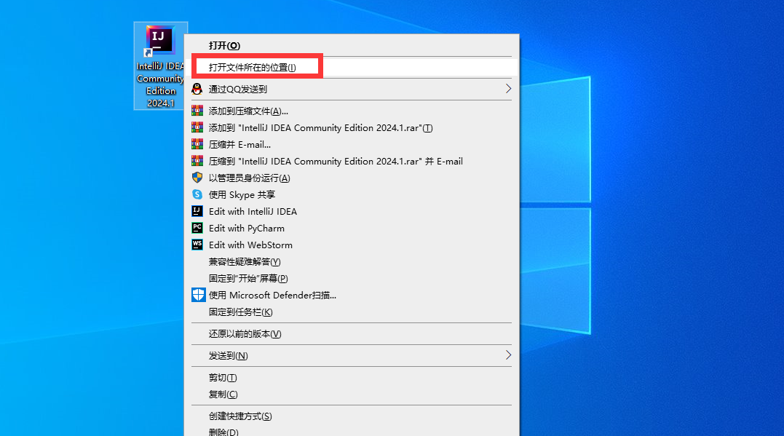Choose 固定到"开始"屏幕(P)
784x436 pixels.
click(x=352, y=279)
